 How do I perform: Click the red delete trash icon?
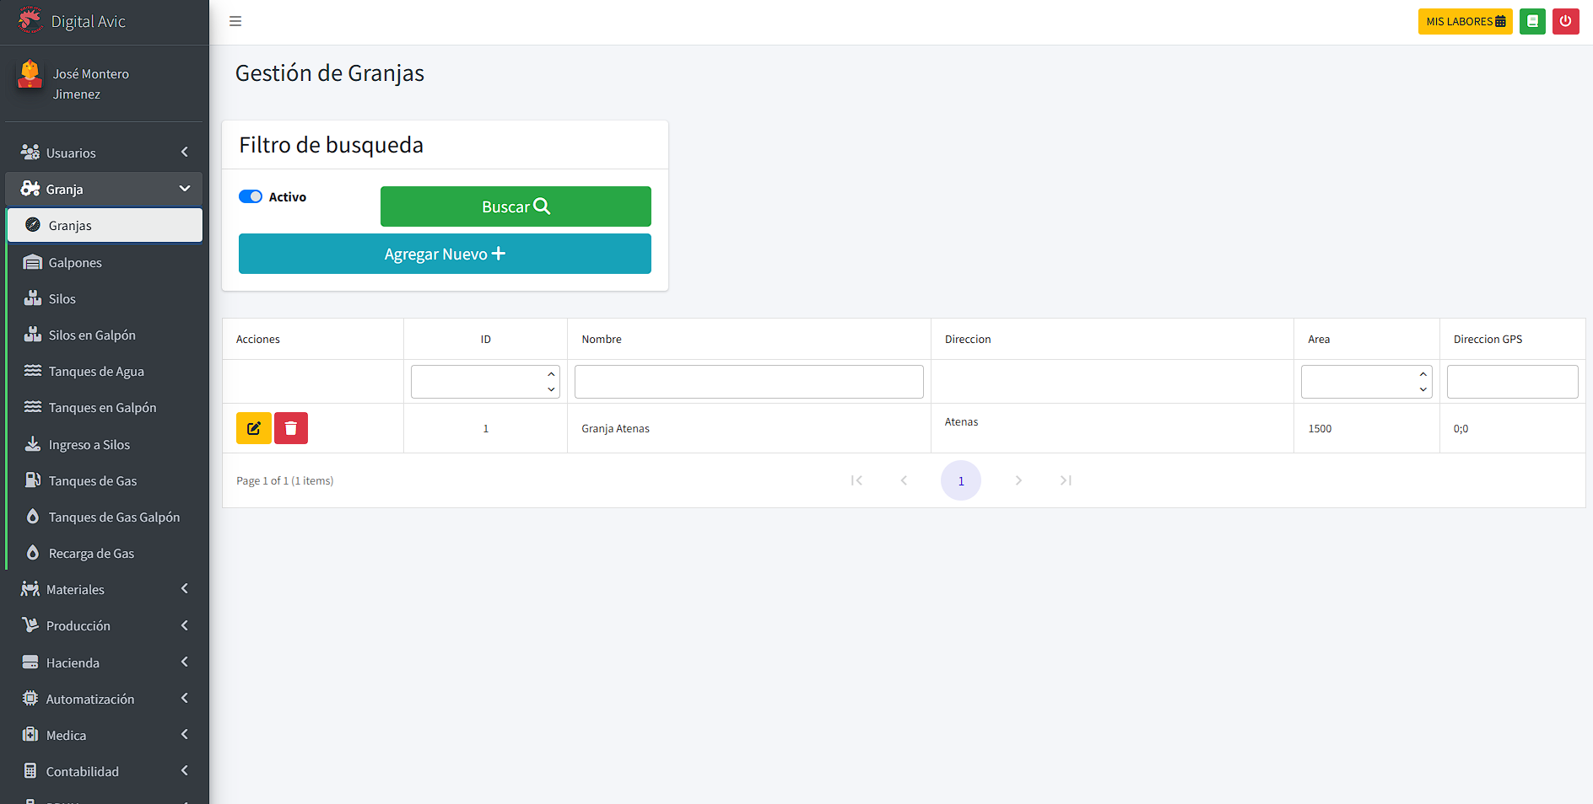click(x=291, y=428)
